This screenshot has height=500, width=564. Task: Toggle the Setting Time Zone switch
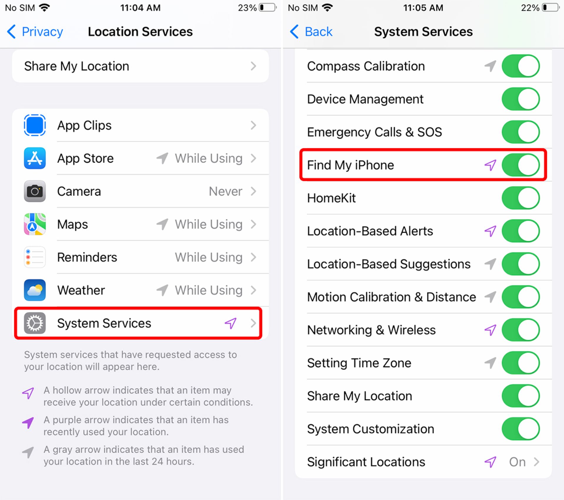[521, 363]
